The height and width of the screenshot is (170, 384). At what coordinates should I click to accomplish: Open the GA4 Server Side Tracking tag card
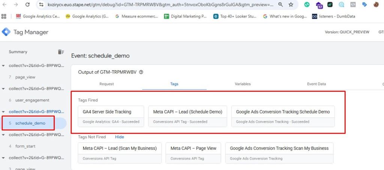[x=111, y=116]
